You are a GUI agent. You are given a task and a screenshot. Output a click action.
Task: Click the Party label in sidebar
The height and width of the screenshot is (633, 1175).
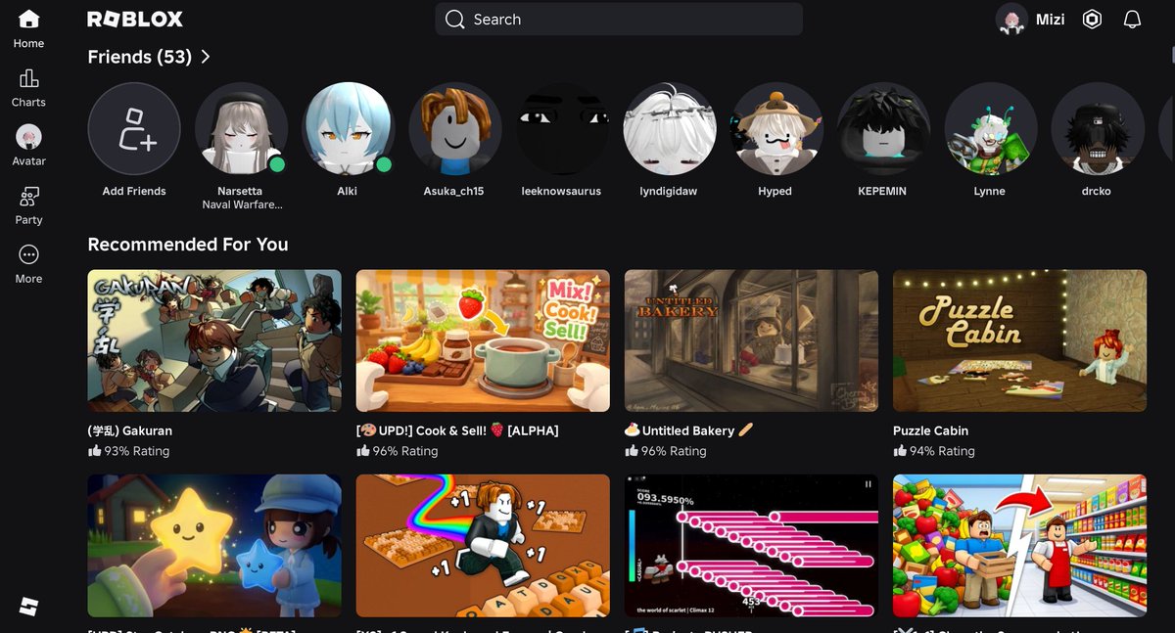[28, 220]
